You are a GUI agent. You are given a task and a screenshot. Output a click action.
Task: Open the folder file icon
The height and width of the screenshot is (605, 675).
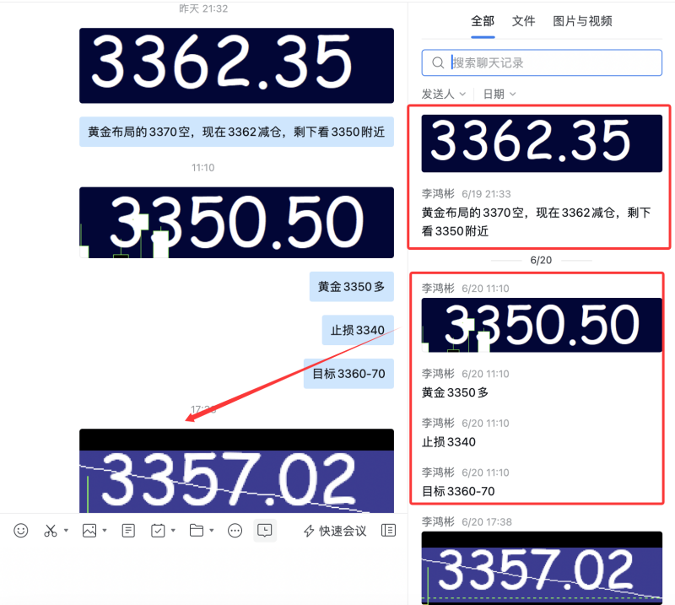197,531
